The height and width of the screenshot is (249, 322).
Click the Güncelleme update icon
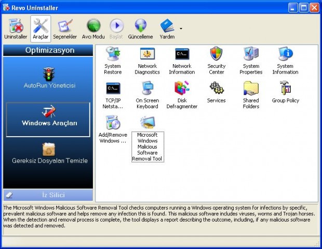[x=140, y=29]
